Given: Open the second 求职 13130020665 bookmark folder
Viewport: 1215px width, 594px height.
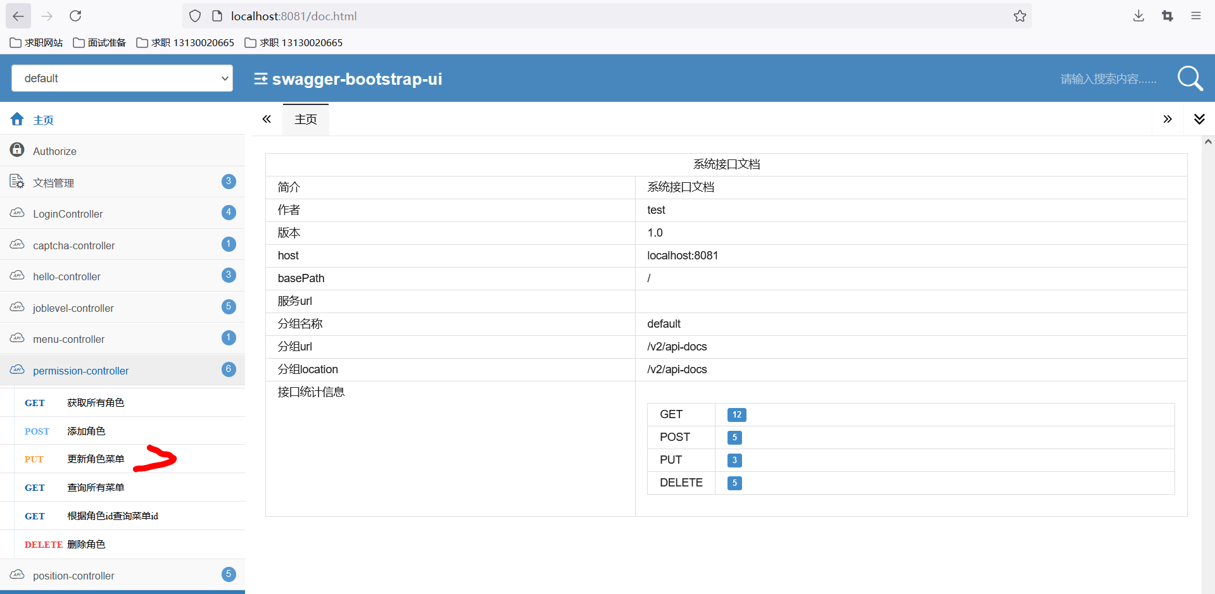Looking at the screenshot, I should click(x=294, y=42).
